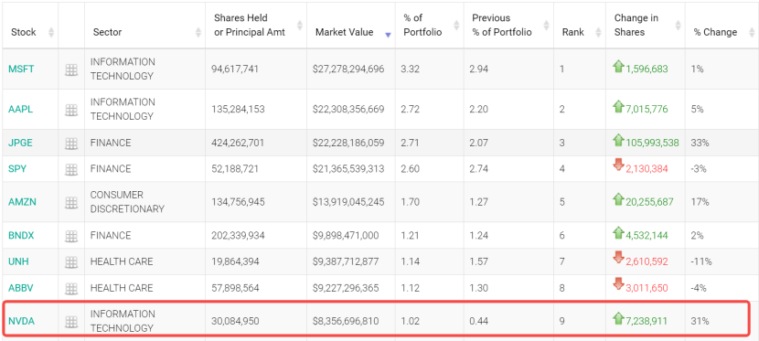Sort by Previous % of Portfolio header
The height and width of the screenshot is (341, 759).
(x=501, y=26)
